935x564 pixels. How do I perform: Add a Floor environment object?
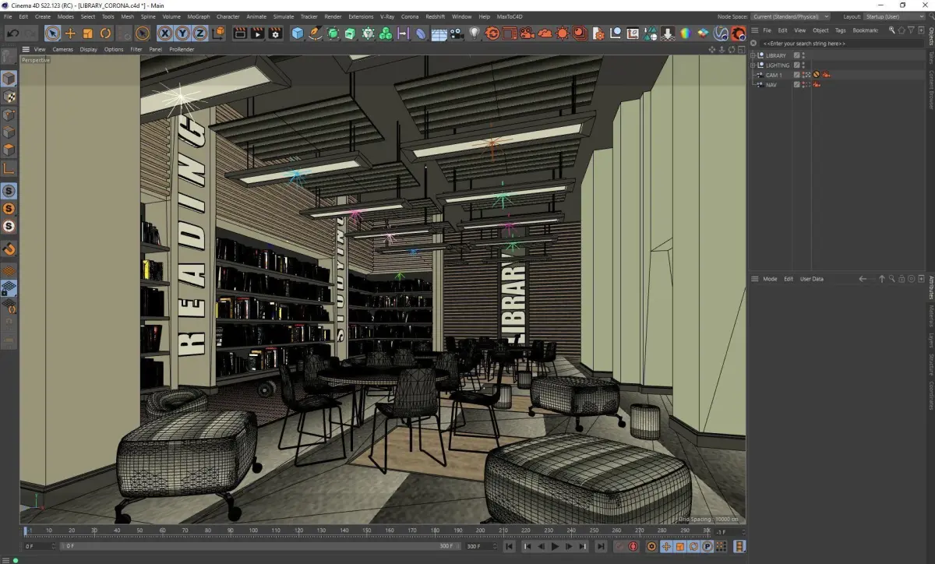[x=439, y=34]
